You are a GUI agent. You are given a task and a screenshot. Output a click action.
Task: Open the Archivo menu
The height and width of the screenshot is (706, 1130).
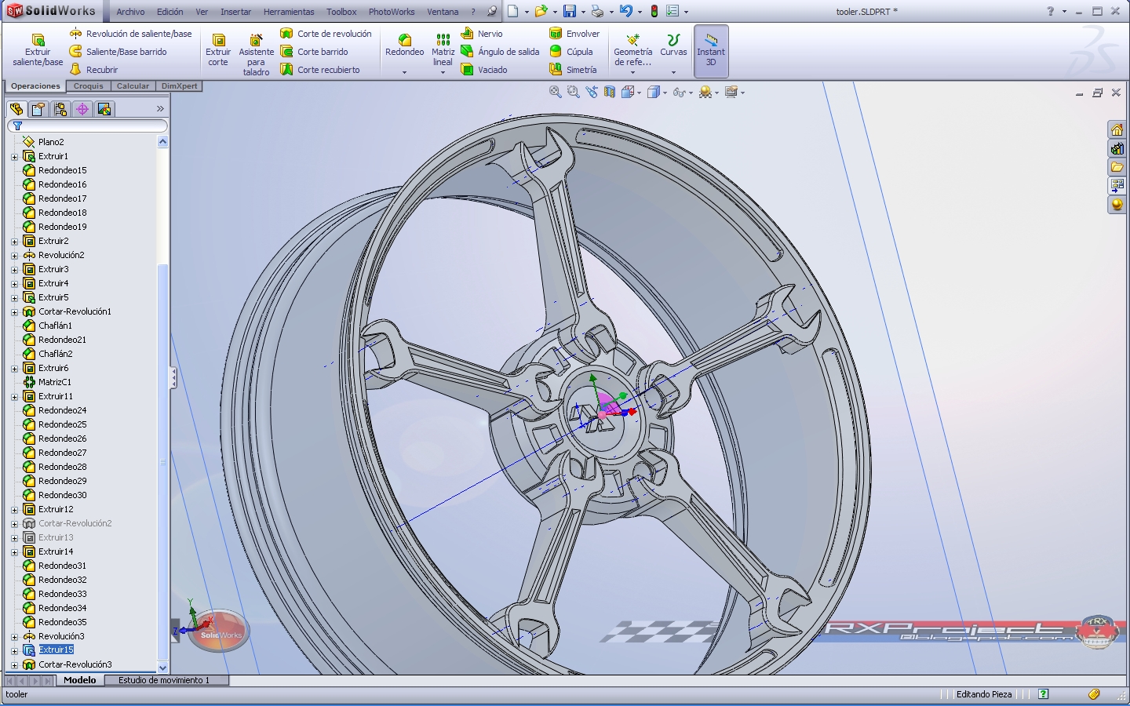coord(130,12)
